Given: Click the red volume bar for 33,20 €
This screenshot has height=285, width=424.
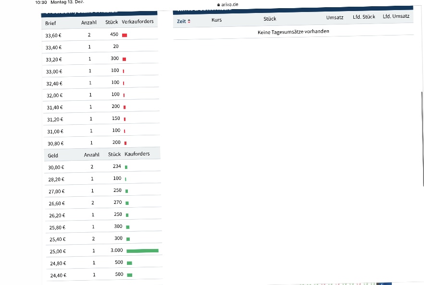Looking at the screenshot, I should (124, 59).
